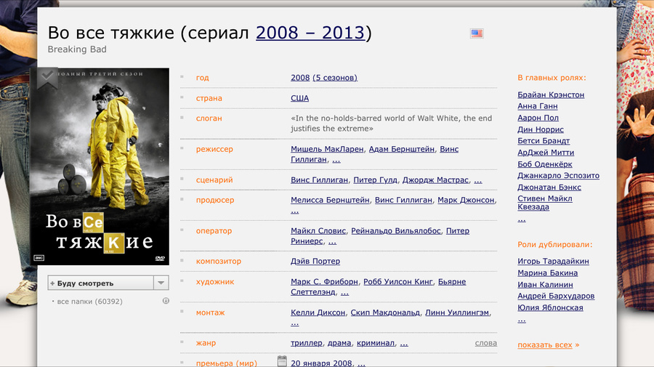Open screenwriter Джордж Мастрас
This screenshot has width=654, height=367.
pyautogui.click(x=435, y=180)
